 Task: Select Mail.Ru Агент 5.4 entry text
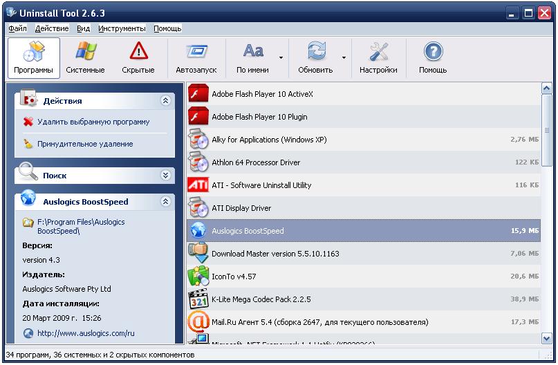coord(320,322)
